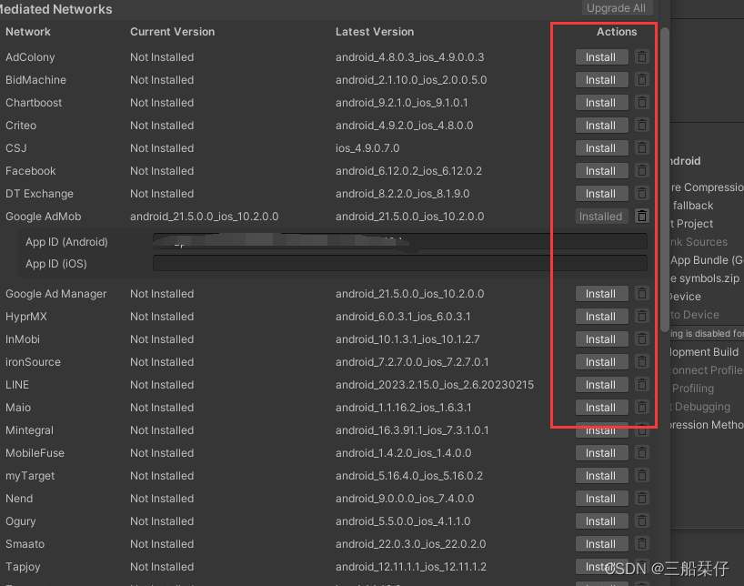Viewport: 744px width, 586px height.
Task: Click the trash icon for Criteo
Action: click(642, 126)
